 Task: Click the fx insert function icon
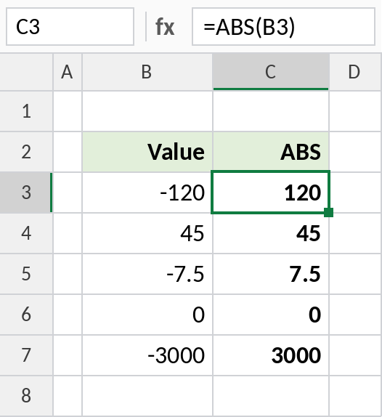165,27
